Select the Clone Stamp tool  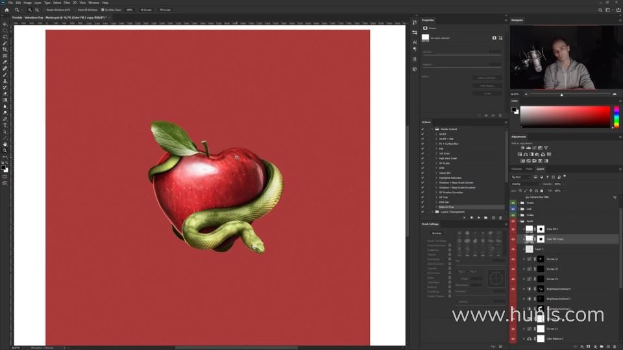5,82
